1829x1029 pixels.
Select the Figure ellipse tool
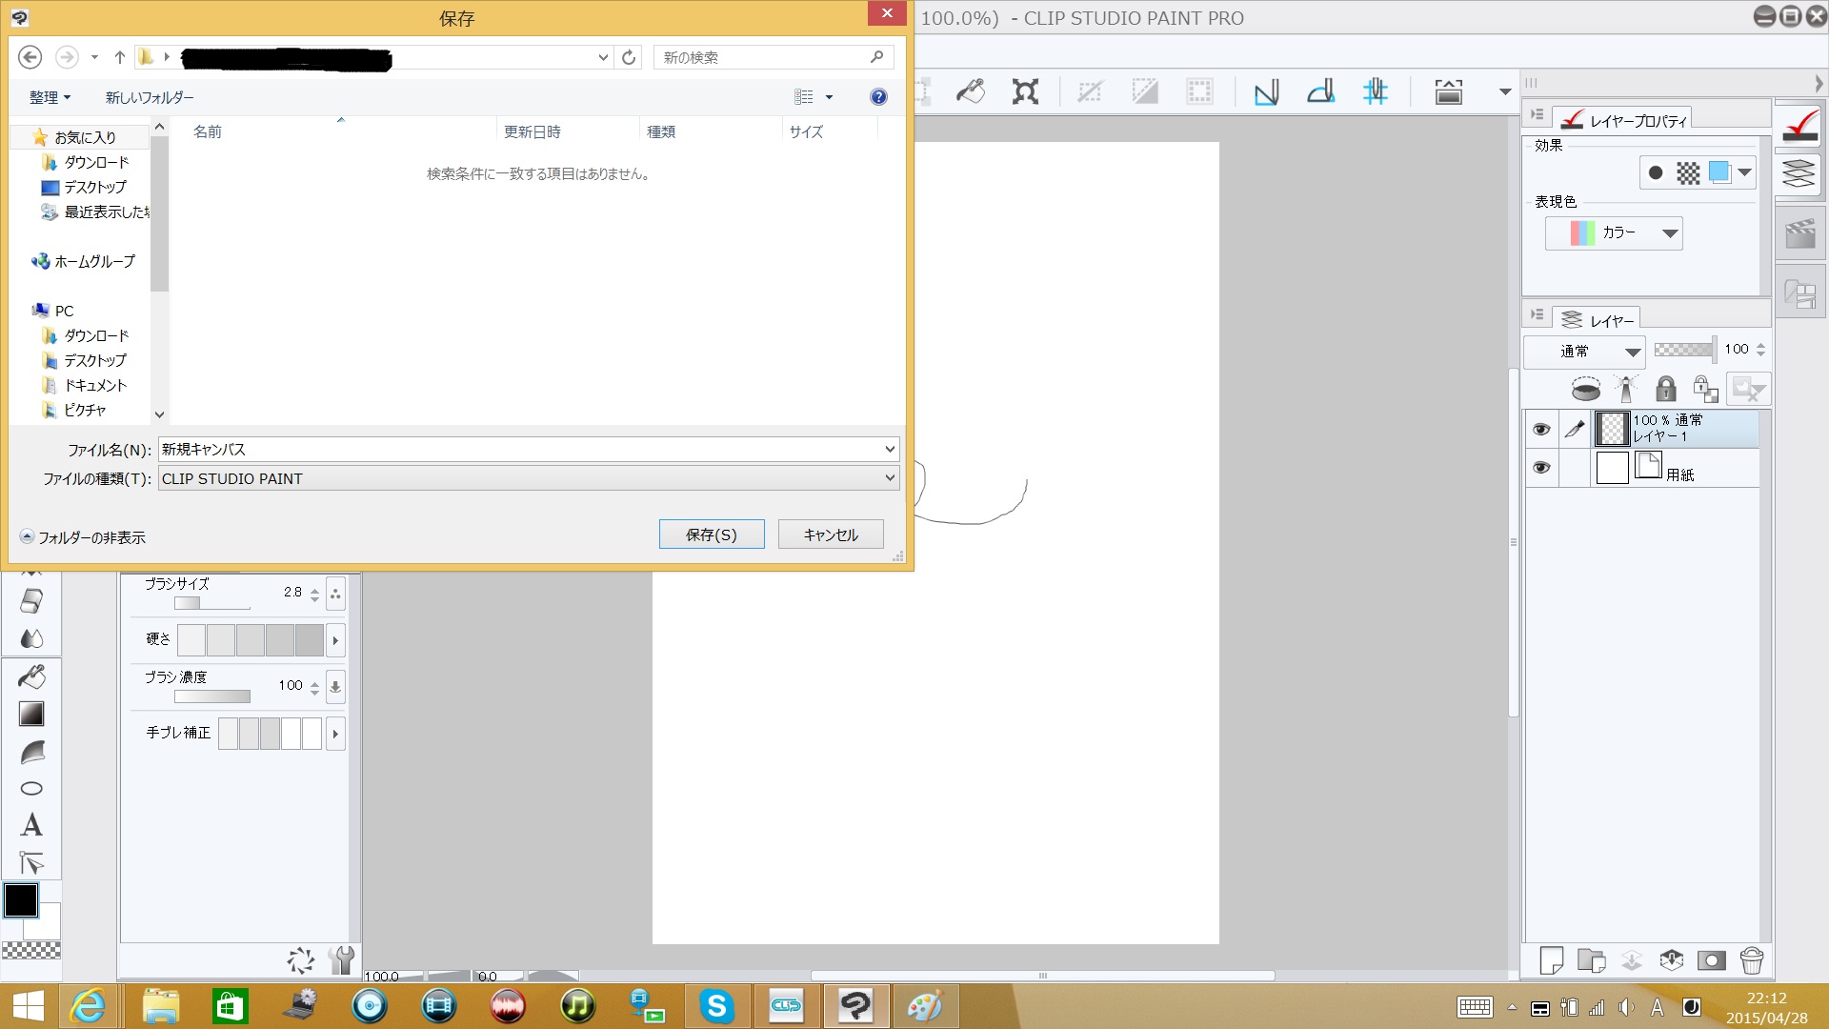[x=31, y=788]
